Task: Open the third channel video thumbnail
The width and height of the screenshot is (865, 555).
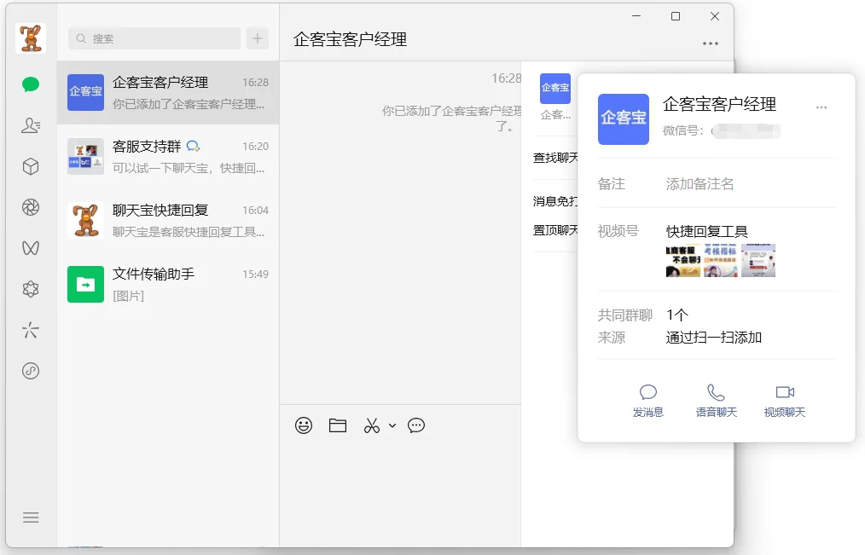Action: (758, 260)
